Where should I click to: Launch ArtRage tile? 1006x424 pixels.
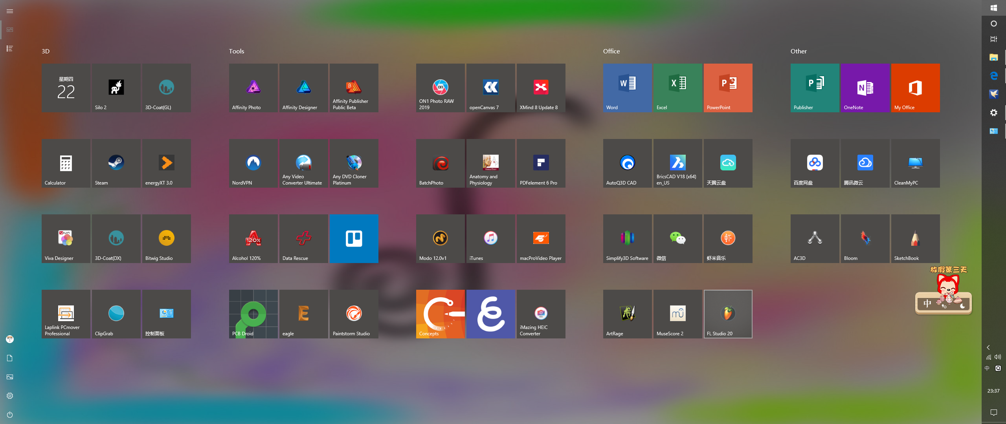pyautogui.click(x=627, y=314)
